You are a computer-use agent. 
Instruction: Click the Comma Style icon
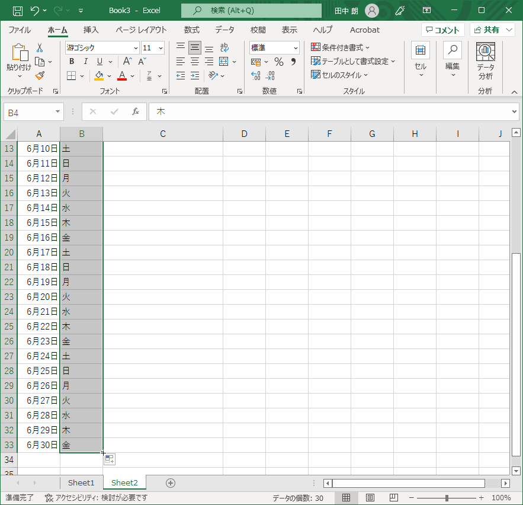click(x=293, y=62)
